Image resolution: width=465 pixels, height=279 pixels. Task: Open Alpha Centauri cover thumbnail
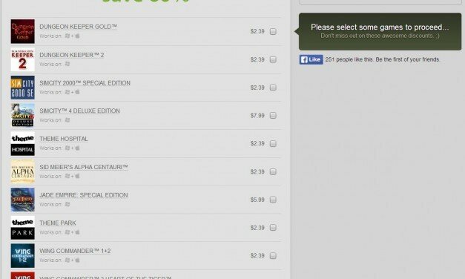click(x=22, y=172)
